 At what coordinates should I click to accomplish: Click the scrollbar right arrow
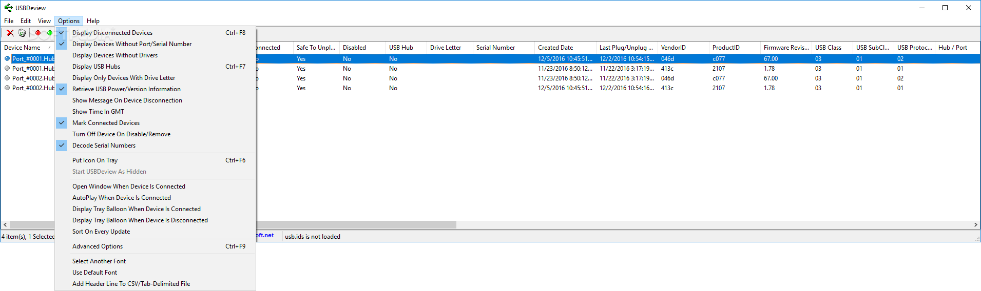tap(975, 224)
